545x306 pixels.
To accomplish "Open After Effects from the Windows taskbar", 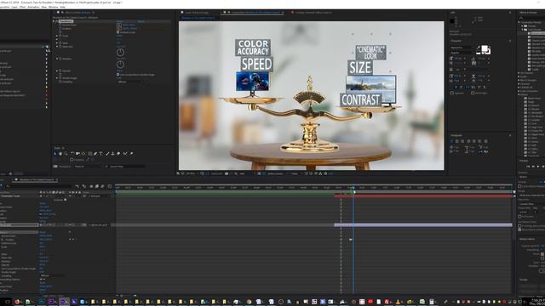I will [63, 302].
